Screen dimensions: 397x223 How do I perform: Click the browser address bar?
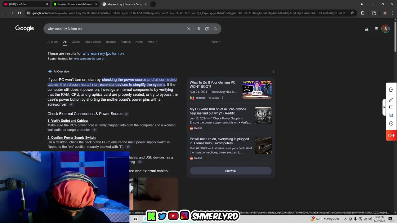pyautogui.click(x=189, y=13)
